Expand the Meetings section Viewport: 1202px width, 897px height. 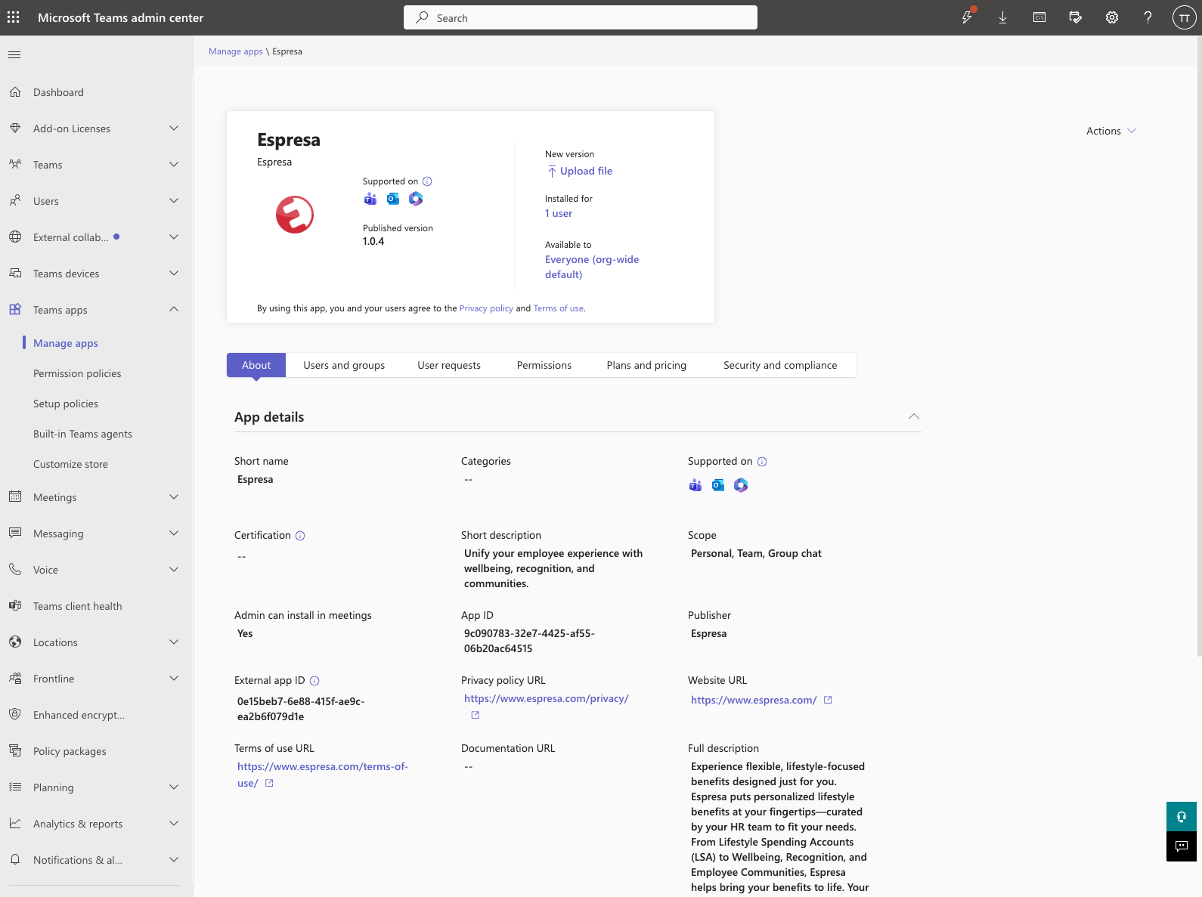[174, 497]
